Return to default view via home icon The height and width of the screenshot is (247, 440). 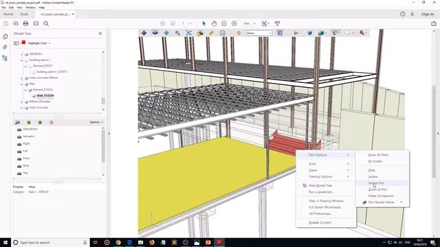pos(239,33)
